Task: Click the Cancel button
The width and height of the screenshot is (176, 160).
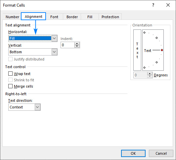Action: 161,153
